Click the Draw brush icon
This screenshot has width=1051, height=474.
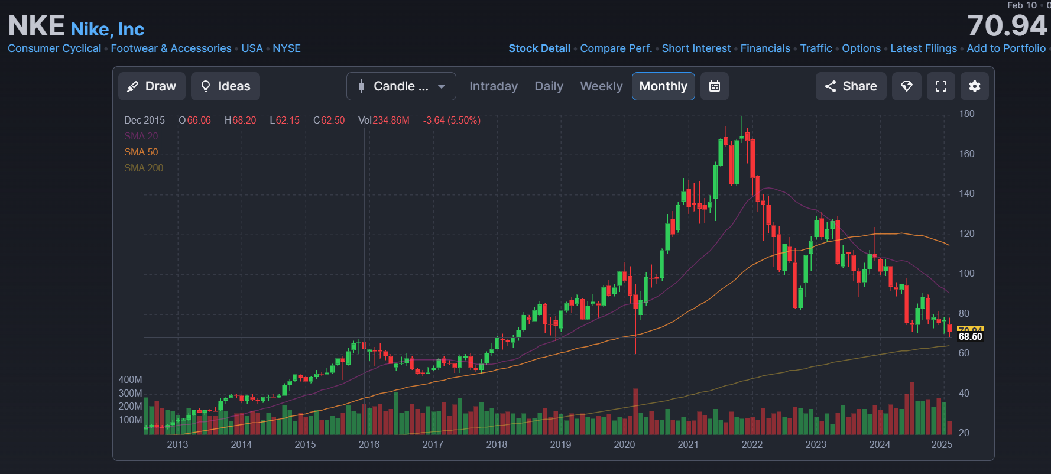tap(133, 86)
